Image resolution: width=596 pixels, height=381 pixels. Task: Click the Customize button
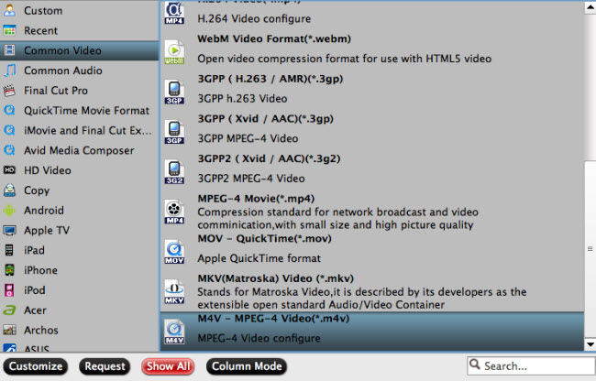tap(36, 366)
